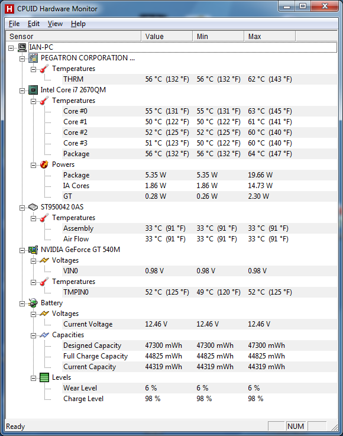
Task: Collapse the Capacities group
Action: [33, 335]
